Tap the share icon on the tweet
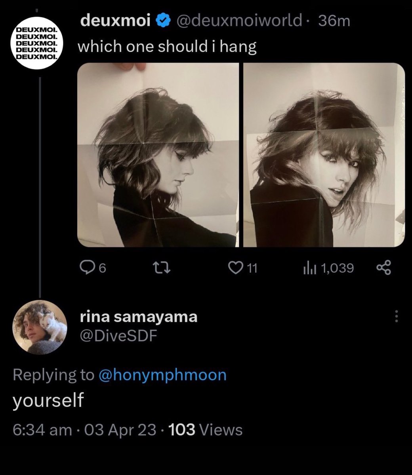Viewport: 412px width, 475px height. tap(383, 268)
